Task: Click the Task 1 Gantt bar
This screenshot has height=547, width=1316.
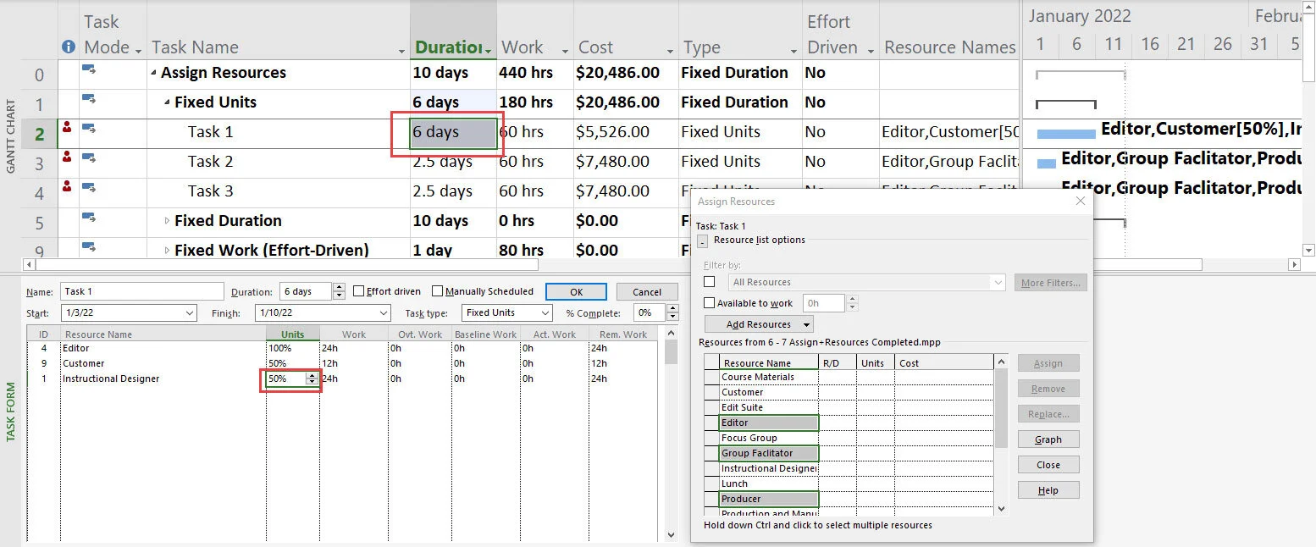Action: tap(1066, 134)
